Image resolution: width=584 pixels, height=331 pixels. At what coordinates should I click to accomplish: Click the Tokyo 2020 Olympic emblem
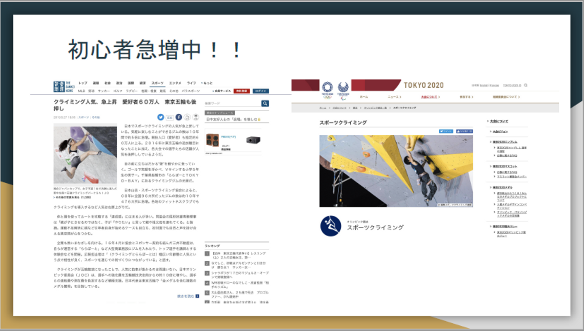(x=327, y=90)
